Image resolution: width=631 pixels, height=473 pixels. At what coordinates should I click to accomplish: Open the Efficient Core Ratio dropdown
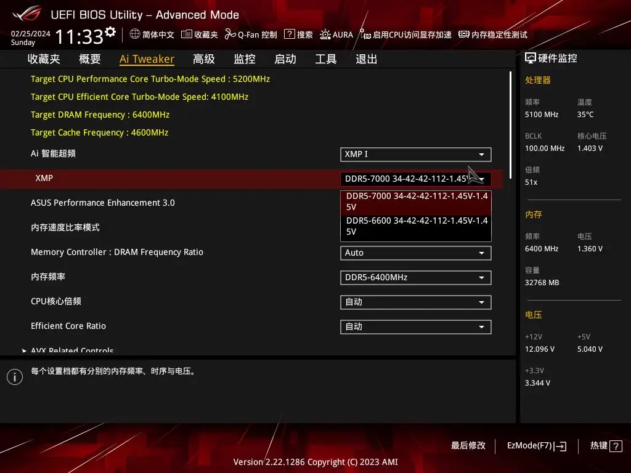tap(415, 326)
